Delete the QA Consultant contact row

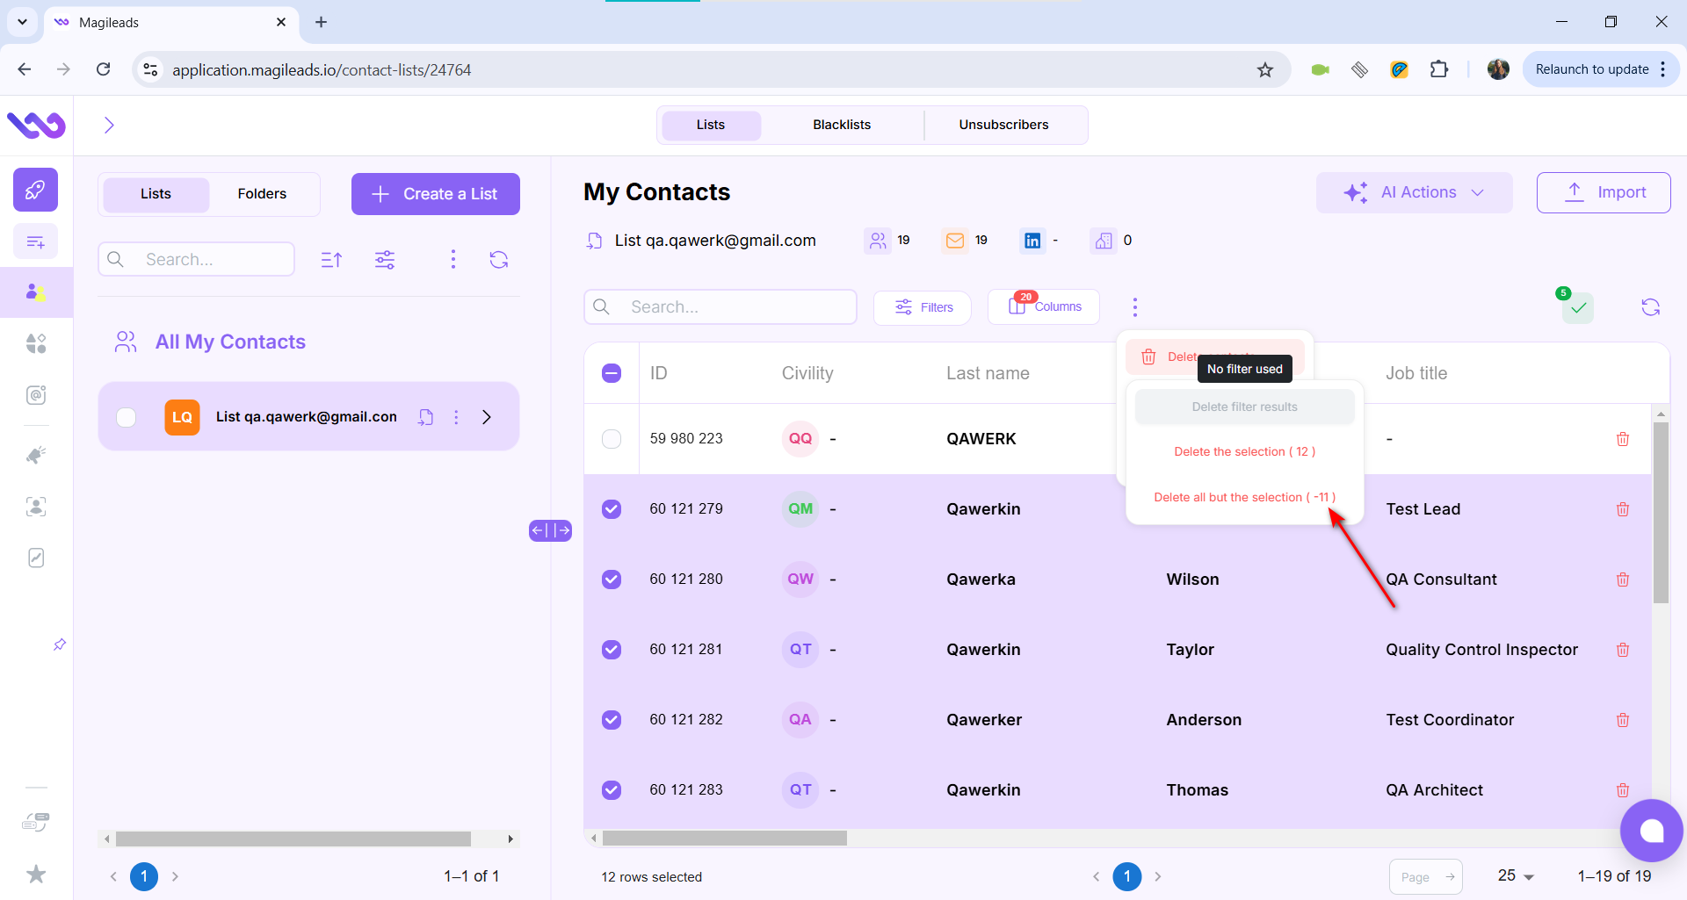[x=1623, y=580]
